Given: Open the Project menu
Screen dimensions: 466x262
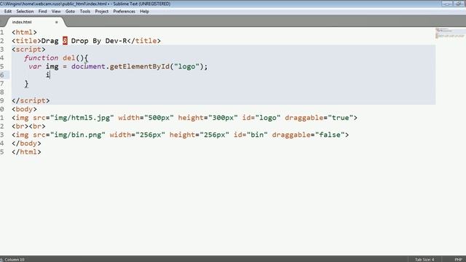Looking at the screenshot, I should (102, 12).
